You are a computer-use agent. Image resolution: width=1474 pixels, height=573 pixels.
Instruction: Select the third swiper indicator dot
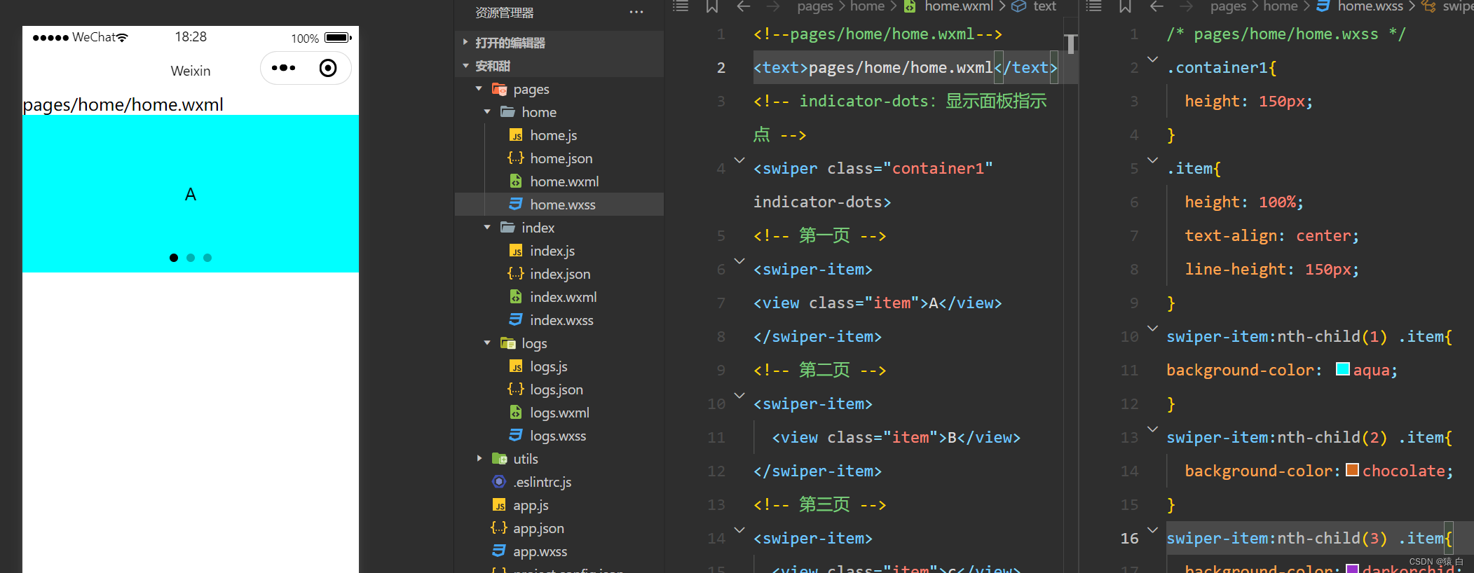pos(207,258)
